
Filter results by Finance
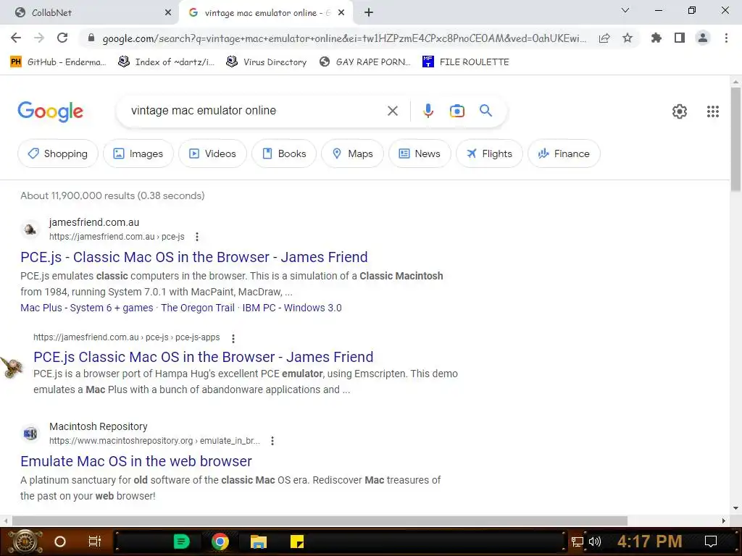click(x=564, y=153)
